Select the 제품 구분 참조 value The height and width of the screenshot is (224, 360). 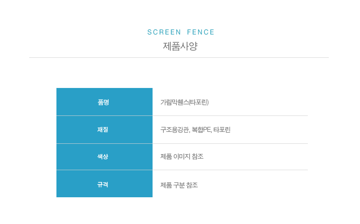click(x=179, y=185)
